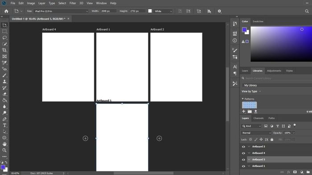This screenshot has height=175, width=312.
Task: Turn layer filtering on or off
Action: [295, 126]
